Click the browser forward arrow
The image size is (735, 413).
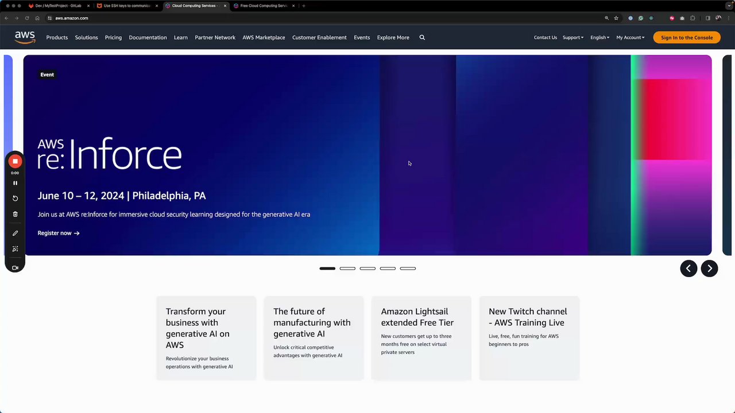(17, 18)
